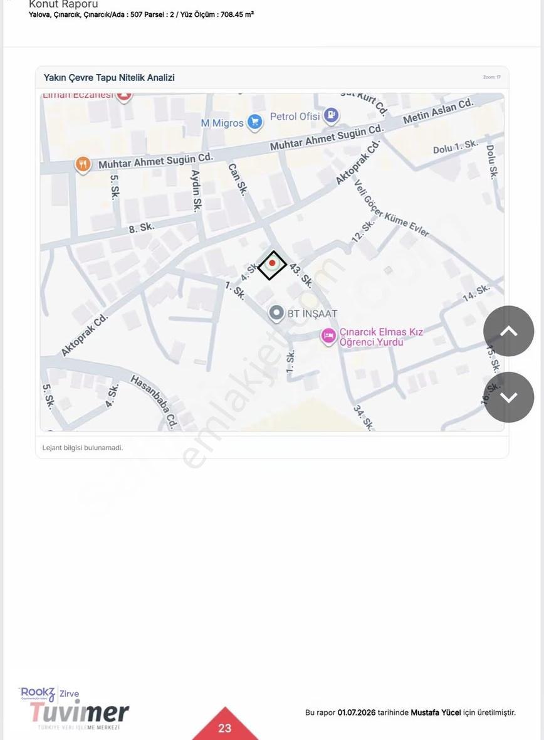Click the Petrol Ofisi fuel station marker
The image size is (544, 740).
[331, 115]
